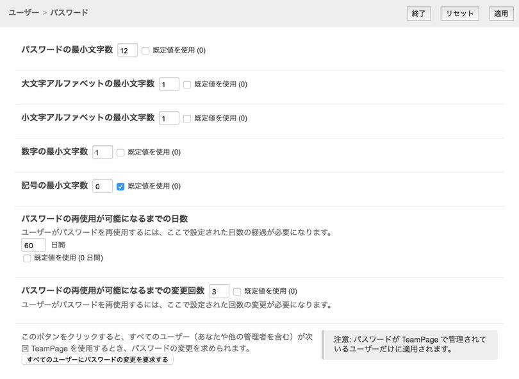Enable default value checkbox for 数字の最小文字数
The width and height of the screenshot is (519, 379).
[x=120, y=152]
